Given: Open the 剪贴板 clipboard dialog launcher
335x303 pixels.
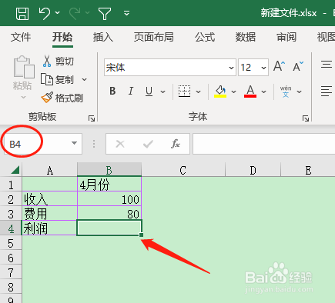Looking at the screenshot, I should [x=92, y=118].
